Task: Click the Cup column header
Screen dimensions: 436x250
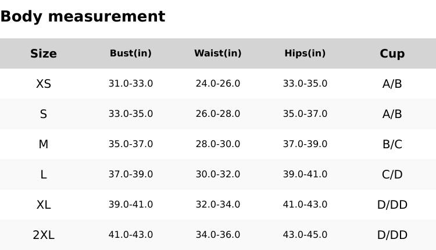Action: [x=392, y=53]
